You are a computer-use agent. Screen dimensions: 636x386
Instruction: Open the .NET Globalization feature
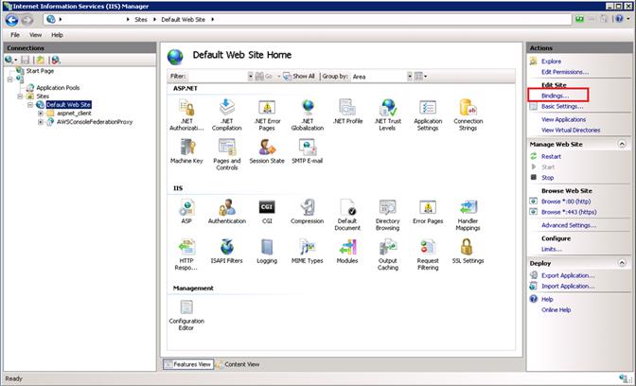coord(308,114)
